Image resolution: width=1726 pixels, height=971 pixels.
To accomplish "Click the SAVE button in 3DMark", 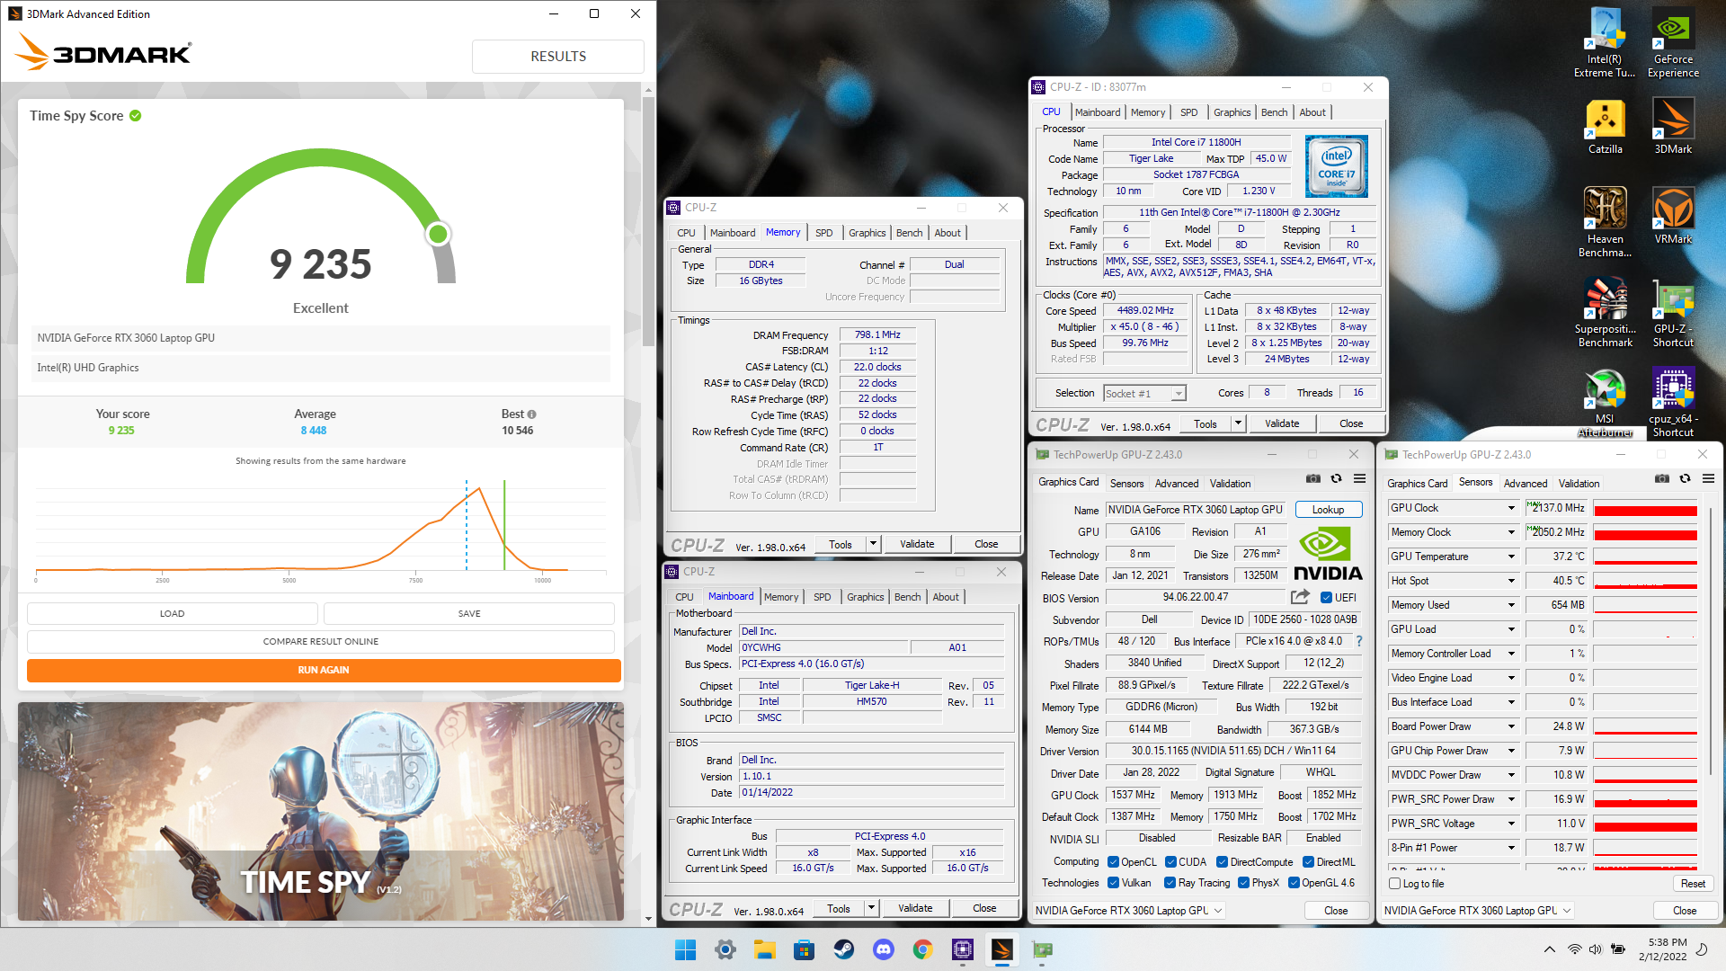I will [x=469, y=613].
